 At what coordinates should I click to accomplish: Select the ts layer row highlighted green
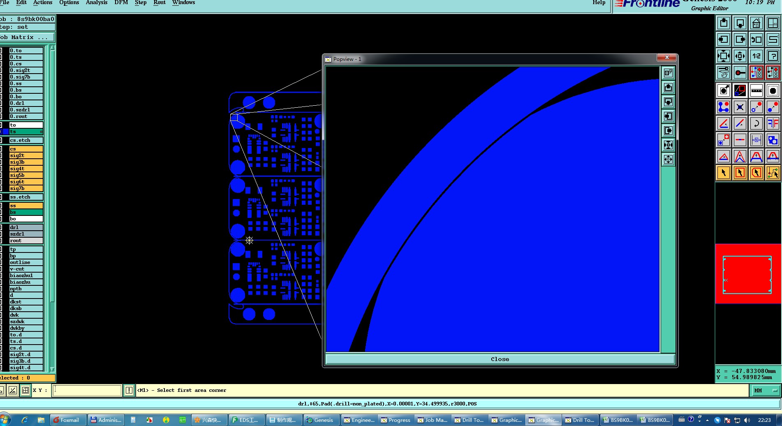[x=26, y=132]
